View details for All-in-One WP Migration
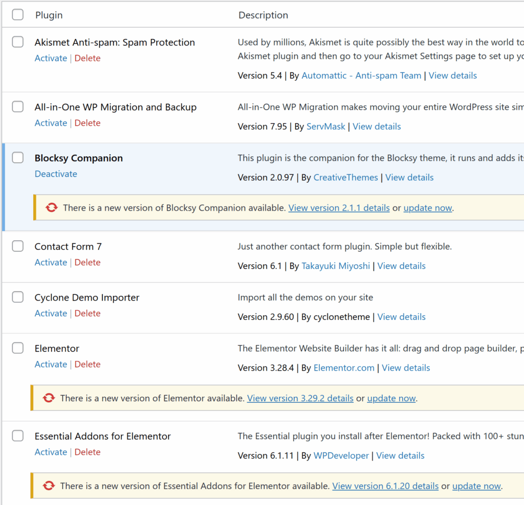This screenshot has width=524, height=505. point(377,126)
